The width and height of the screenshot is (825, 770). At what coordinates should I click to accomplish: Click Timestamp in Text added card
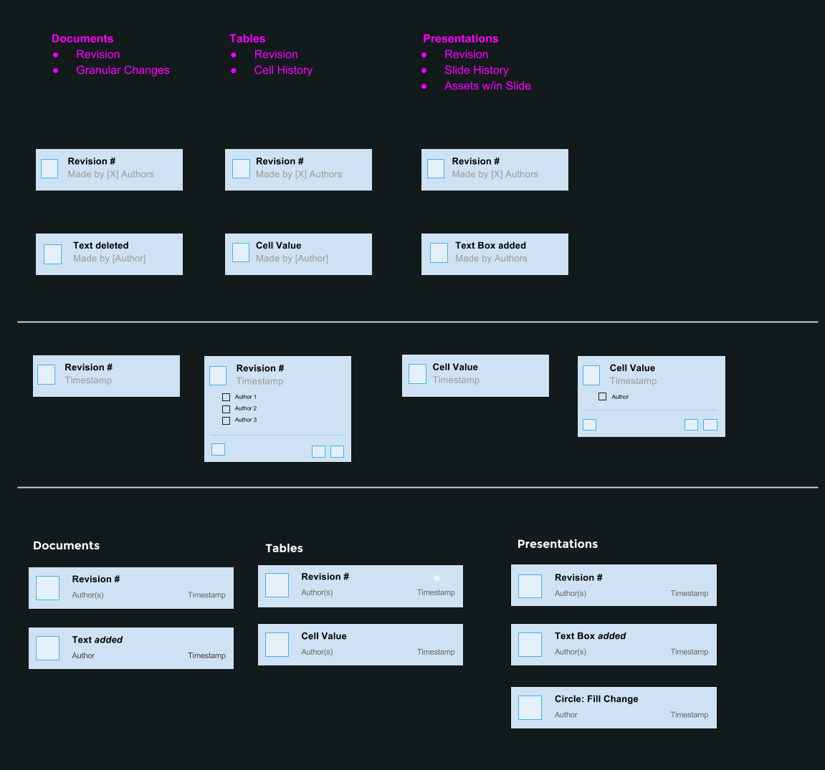click(x=206, y=655)
